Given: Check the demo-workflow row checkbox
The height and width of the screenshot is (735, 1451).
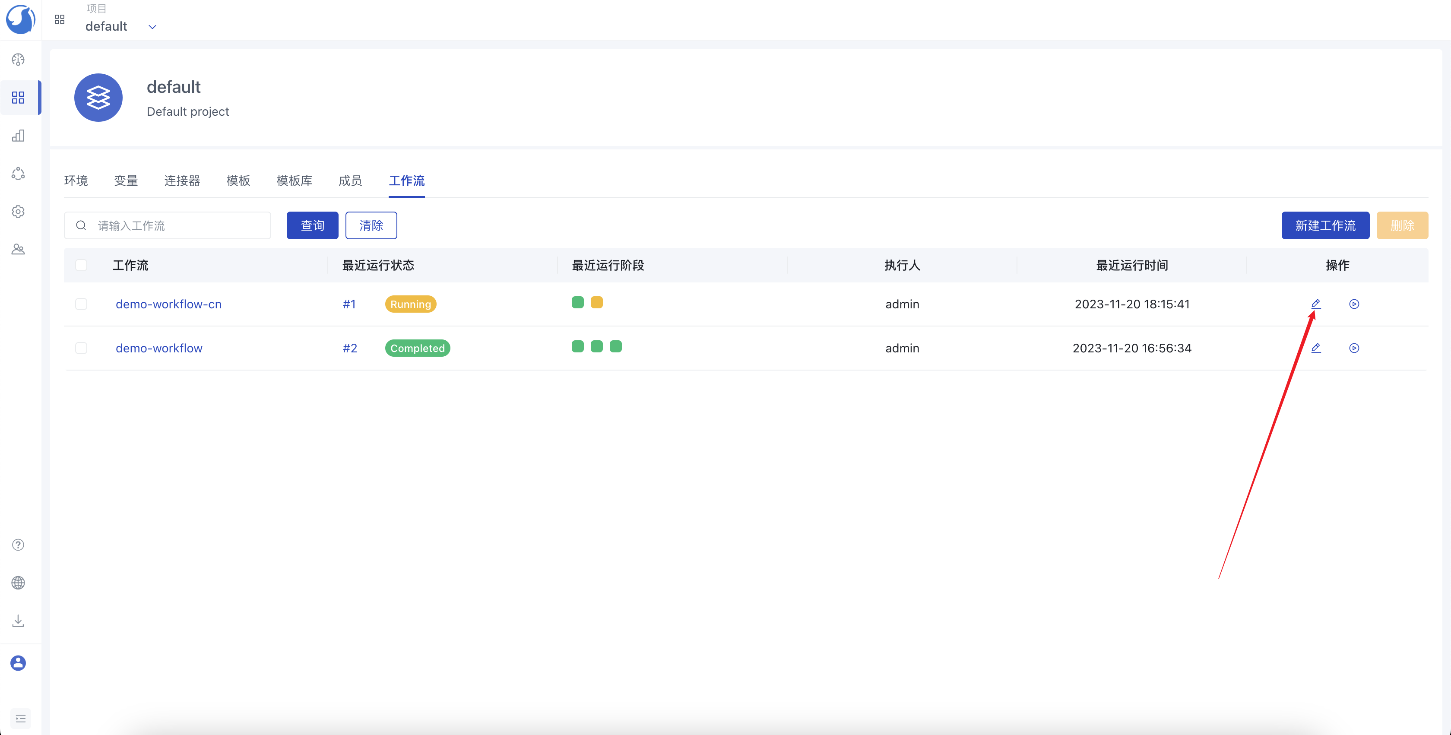Looking at the screenshot, I should (81, 348).
